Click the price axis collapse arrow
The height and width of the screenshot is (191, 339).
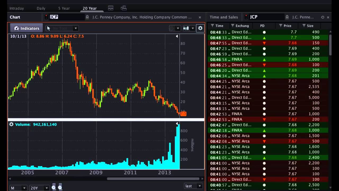(177, 36)
